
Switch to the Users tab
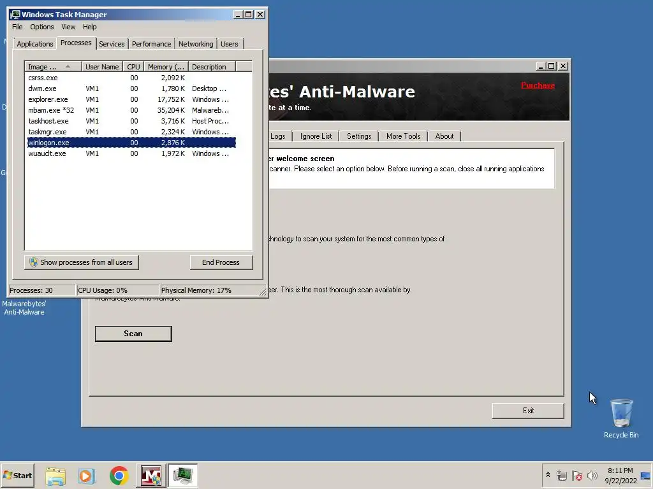pyautogui.click(x=230, y=44)
